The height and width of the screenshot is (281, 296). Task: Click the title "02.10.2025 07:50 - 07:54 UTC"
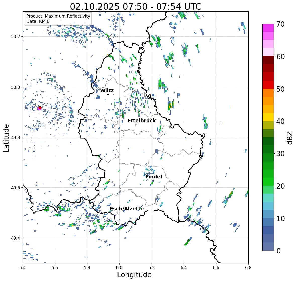[x=136, y=7]
